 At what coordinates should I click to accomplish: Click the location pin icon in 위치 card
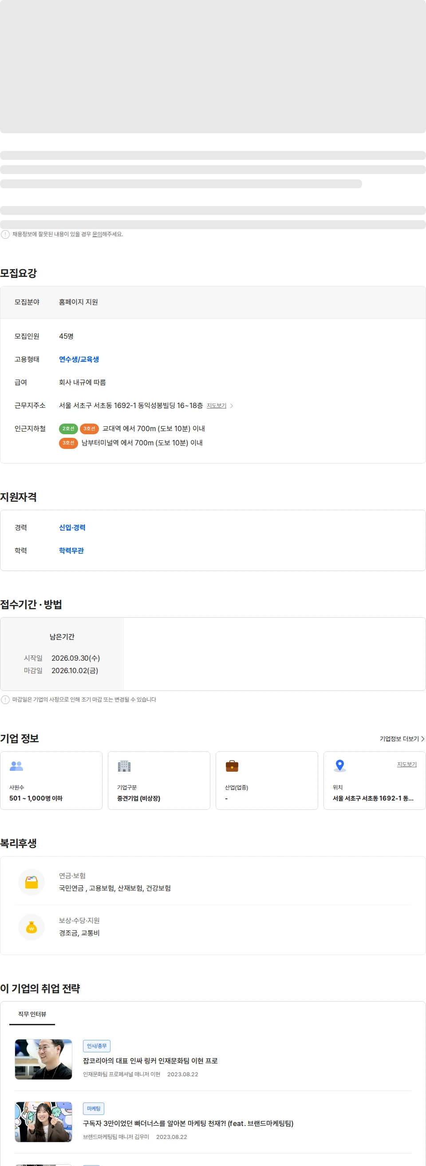point(339,766)
